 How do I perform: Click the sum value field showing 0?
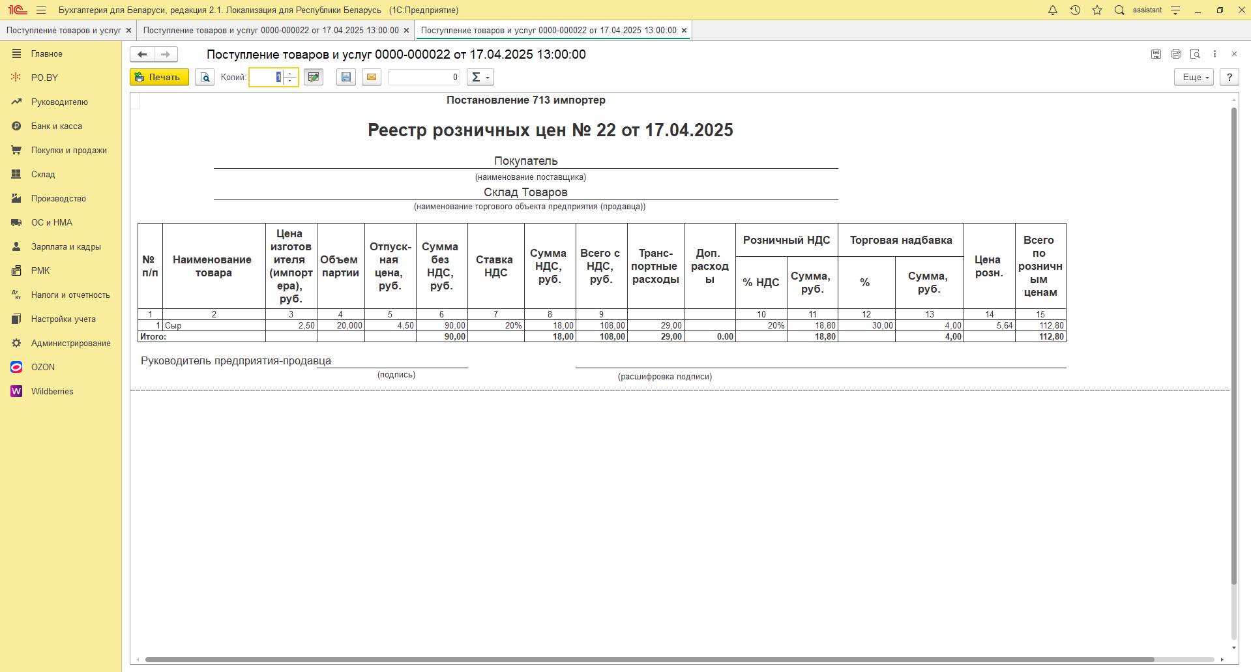(424, 78)
